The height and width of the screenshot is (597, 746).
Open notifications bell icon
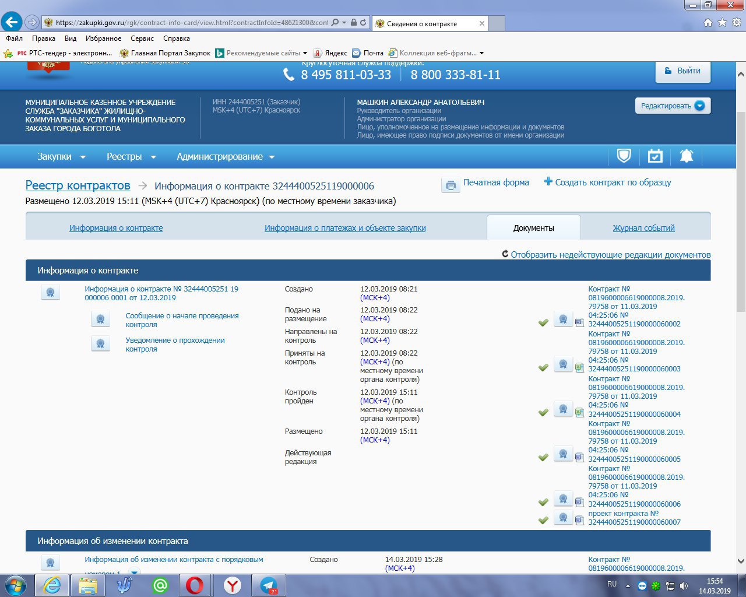[687, 156]
